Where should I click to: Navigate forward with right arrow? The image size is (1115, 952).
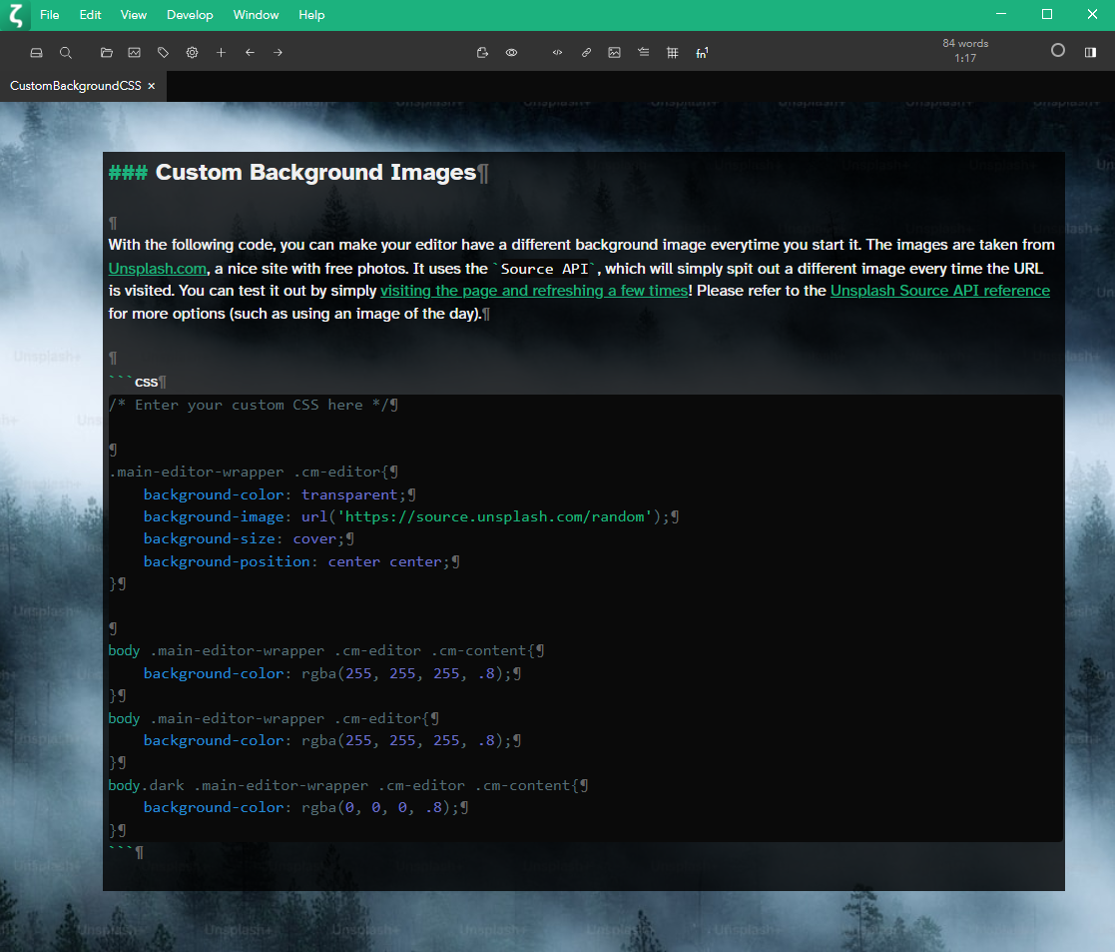click(279, 53)
